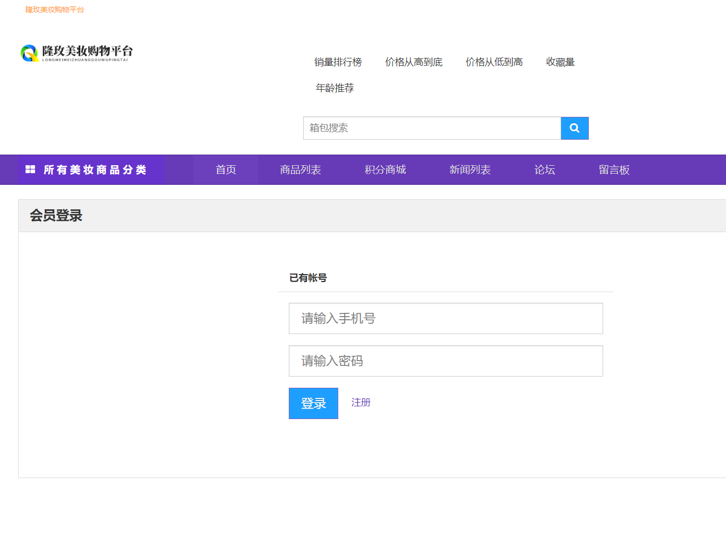Open the 注册 registration link
726x554 pixels.
[361, 403]
